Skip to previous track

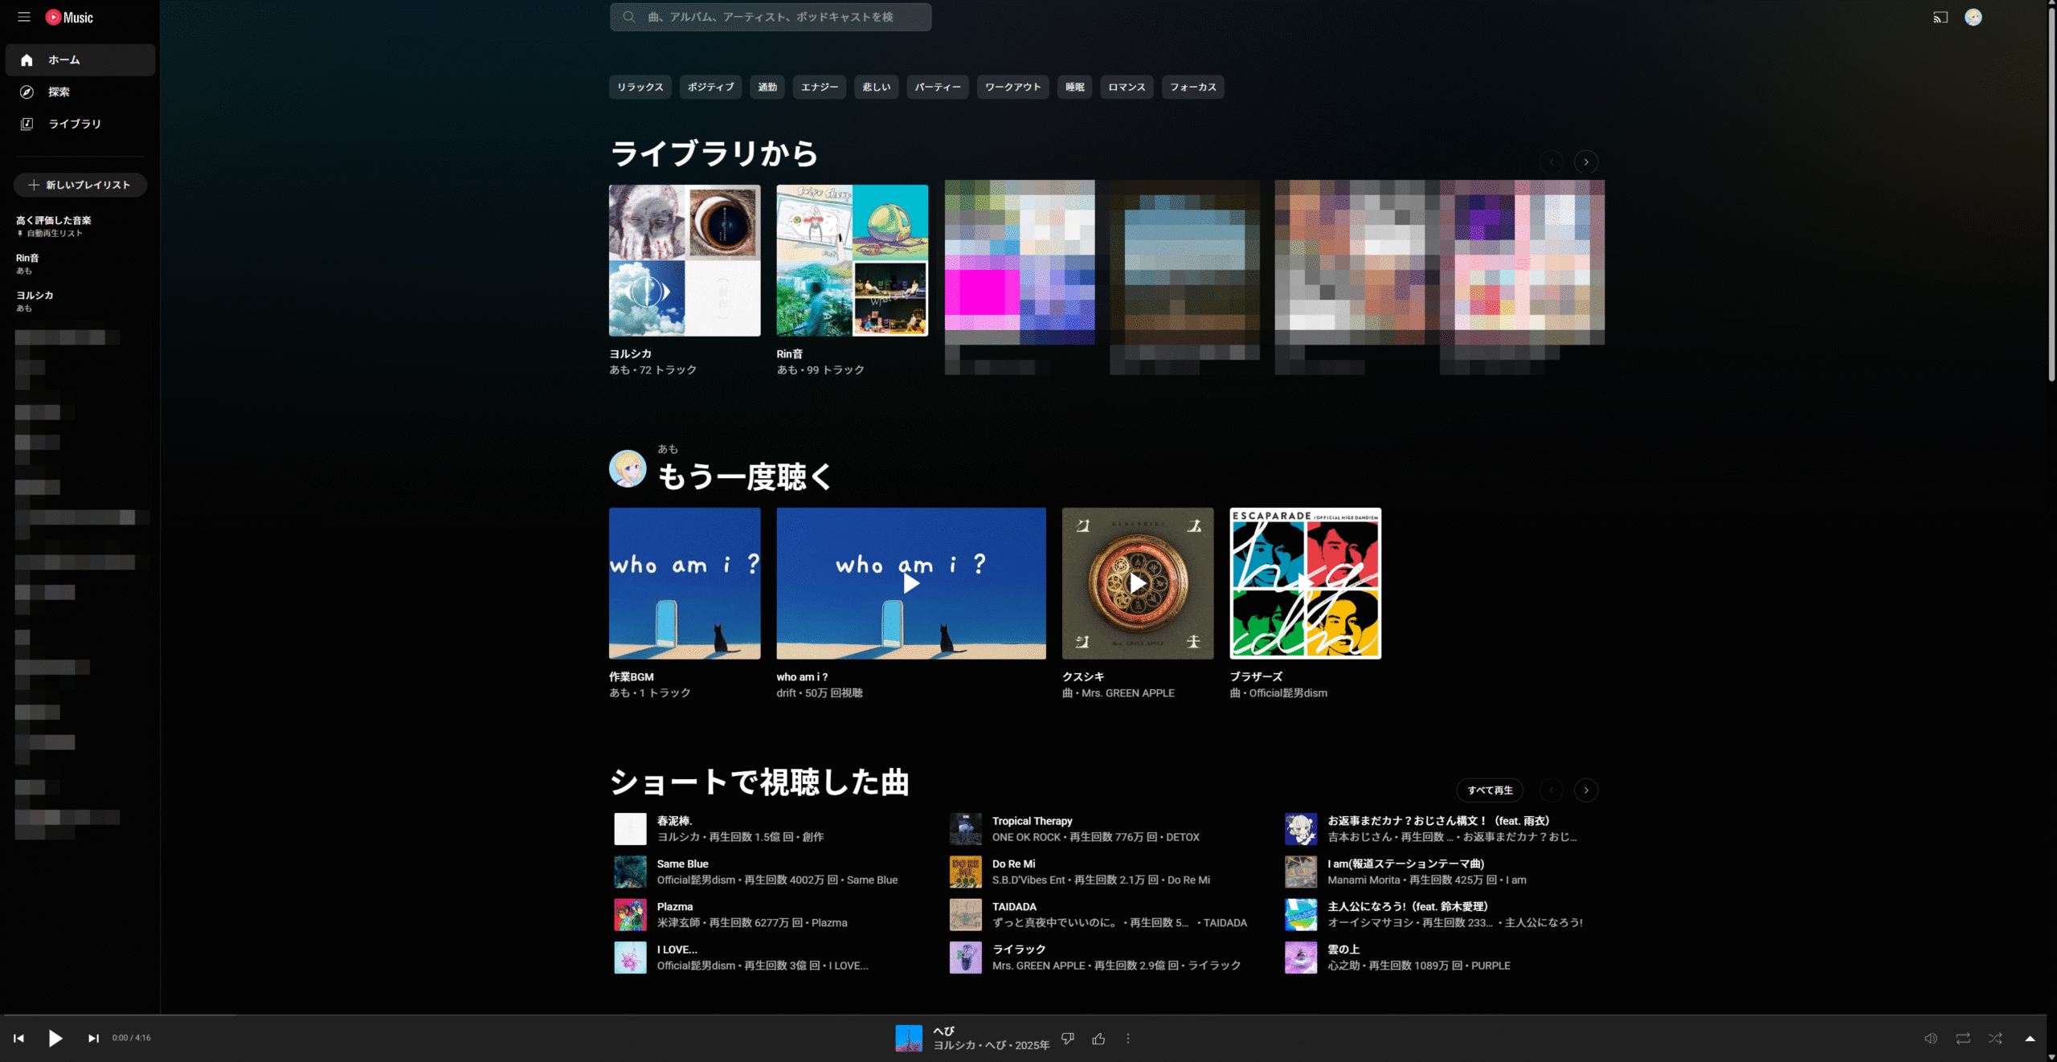(18, 1038)
